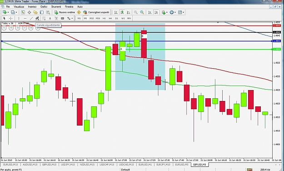284x171 pixels.
Task: Open the File menu
Action: point(8,7)
